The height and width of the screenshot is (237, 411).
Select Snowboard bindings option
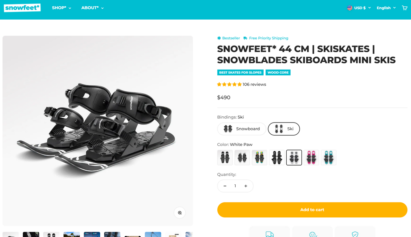pyautogui.click(x=242, y=129)
